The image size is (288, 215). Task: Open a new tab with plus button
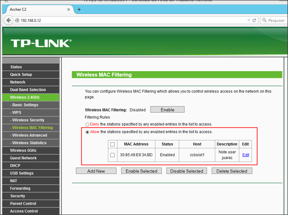(x=79, y=9)
